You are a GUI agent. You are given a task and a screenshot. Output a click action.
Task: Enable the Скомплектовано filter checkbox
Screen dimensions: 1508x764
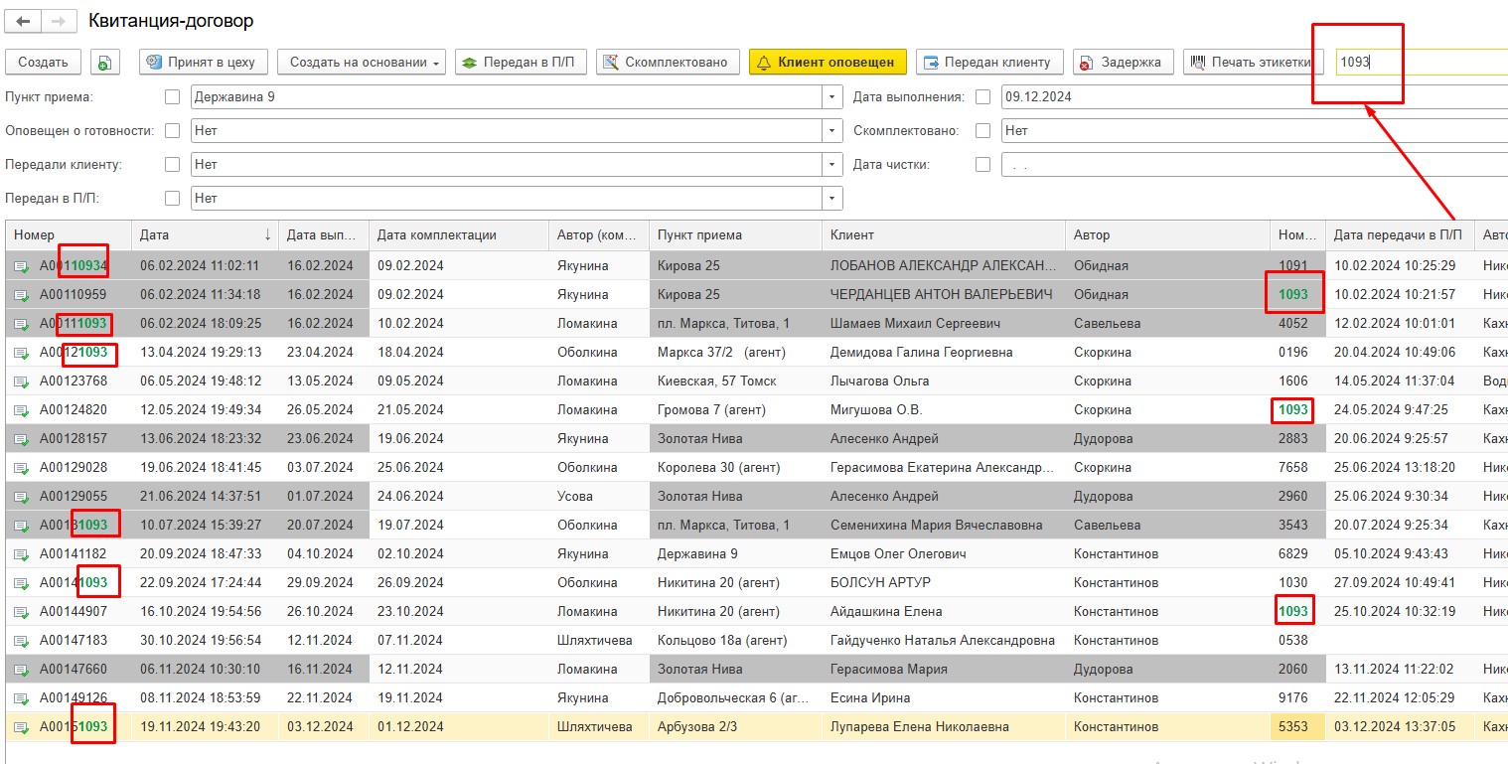coord(983,131)
